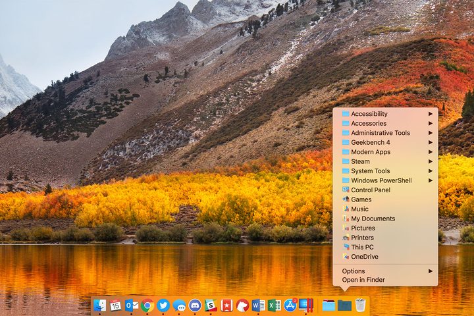Open Microsoft Excel from the Dock
Image resolution: width=474 pixels, height=316 pixels.
[275, 305]
